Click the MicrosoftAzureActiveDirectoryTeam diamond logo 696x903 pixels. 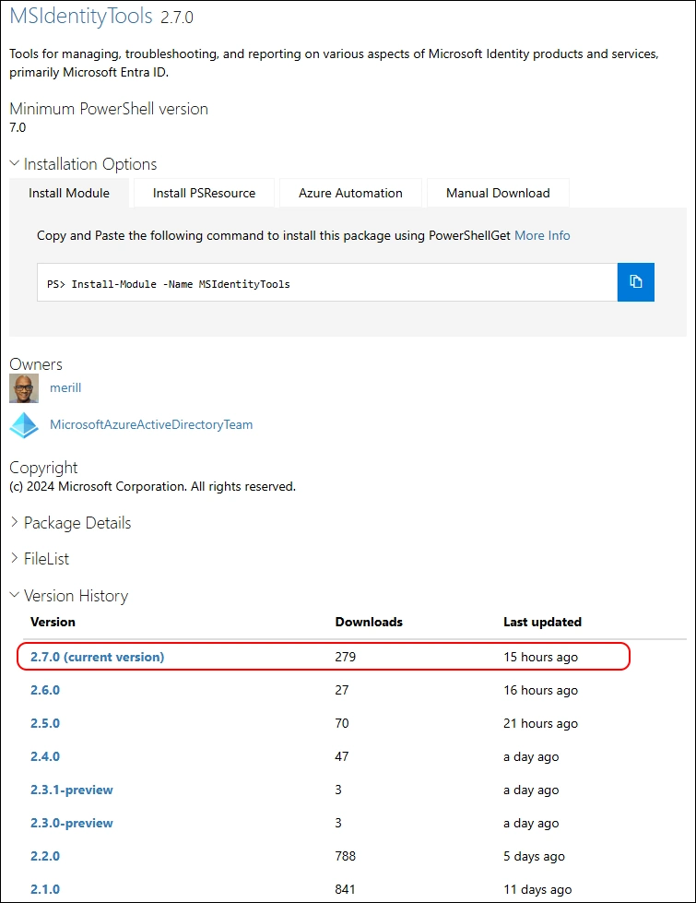(x=24, y=425)
